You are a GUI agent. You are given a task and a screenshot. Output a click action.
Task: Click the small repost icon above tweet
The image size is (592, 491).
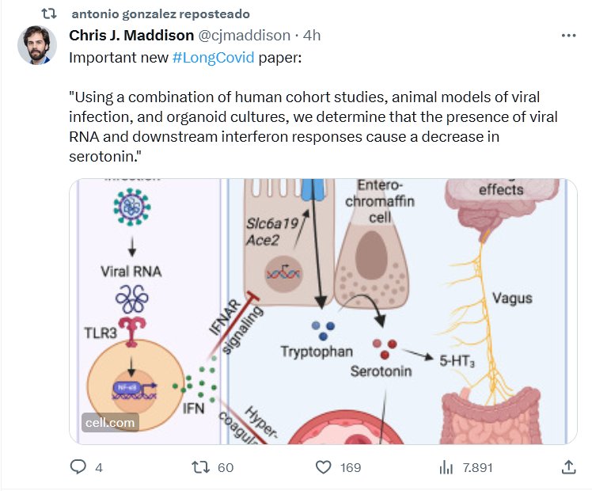(x=48, y=14)
